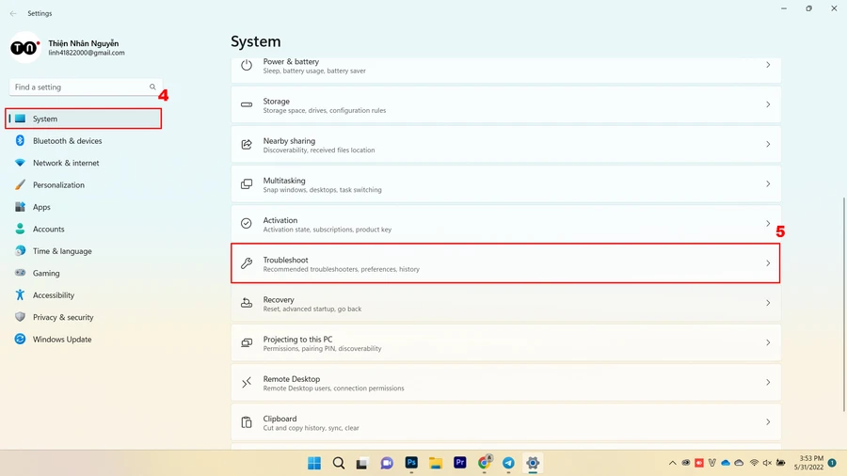Open Premiere Pro from taskbar

click(459, 463)
